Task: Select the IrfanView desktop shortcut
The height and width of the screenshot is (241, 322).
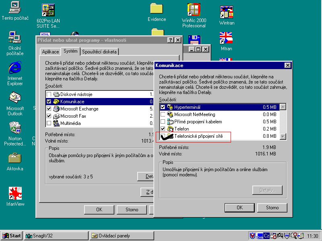Action: coord(15,193)
